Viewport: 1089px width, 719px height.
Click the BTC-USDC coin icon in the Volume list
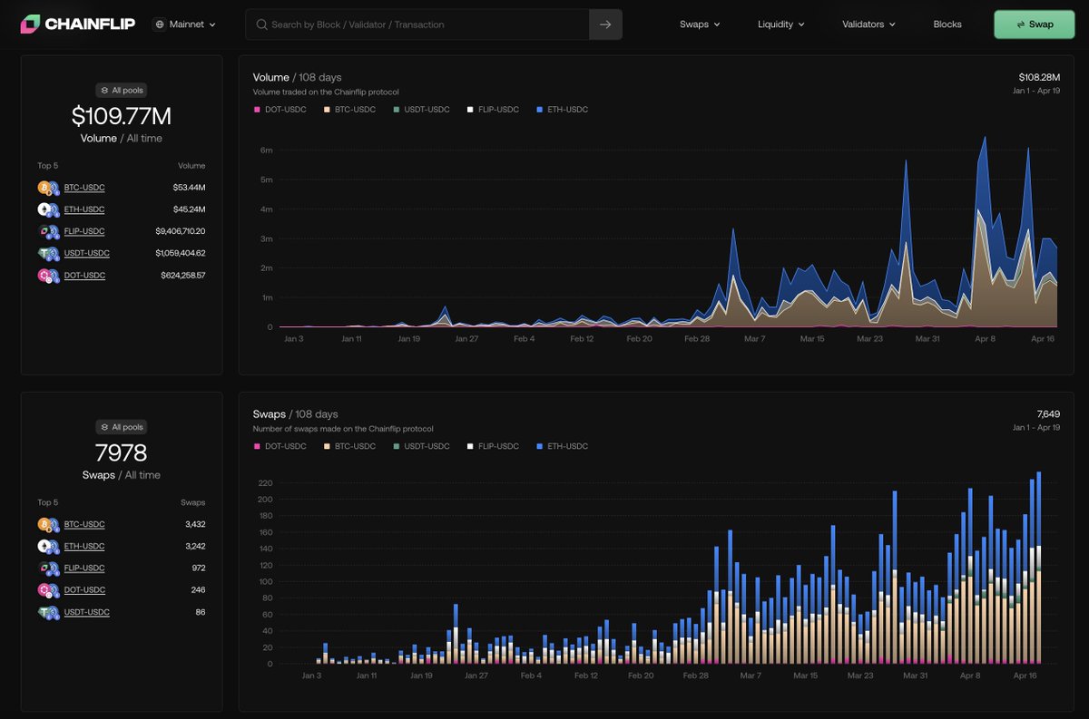point(48,188)
